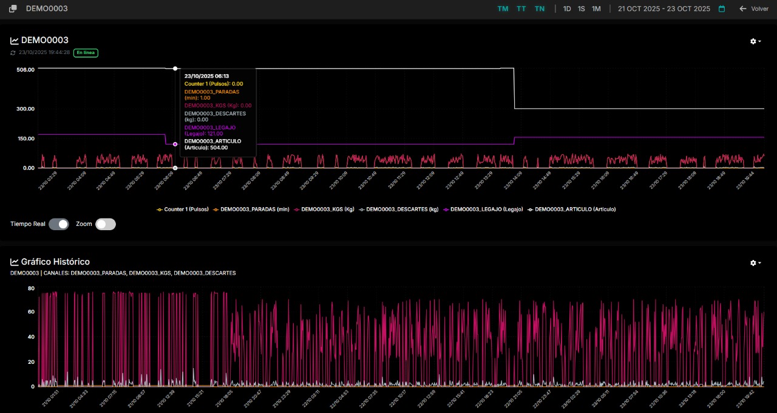777x413 pixels.
Task: Click the chart icon beside Gráfico Histórico
Action: (x=15, y=262)
